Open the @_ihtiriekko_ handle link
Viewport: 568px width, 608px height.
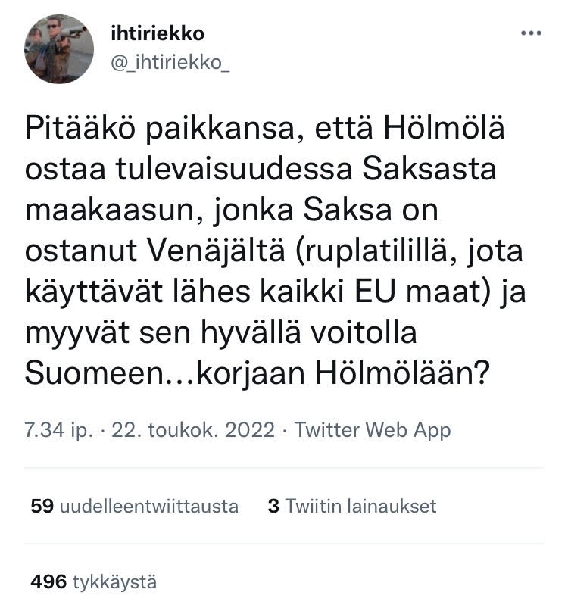pos(170,62)
